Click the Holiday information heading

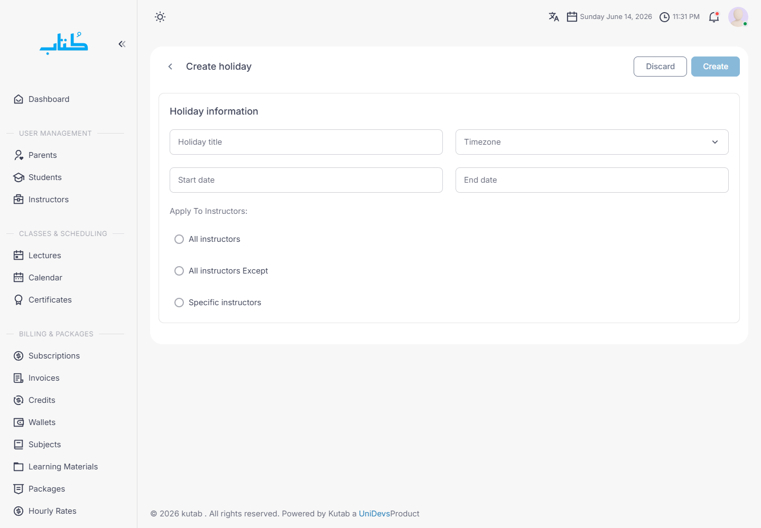pos(214,111)
